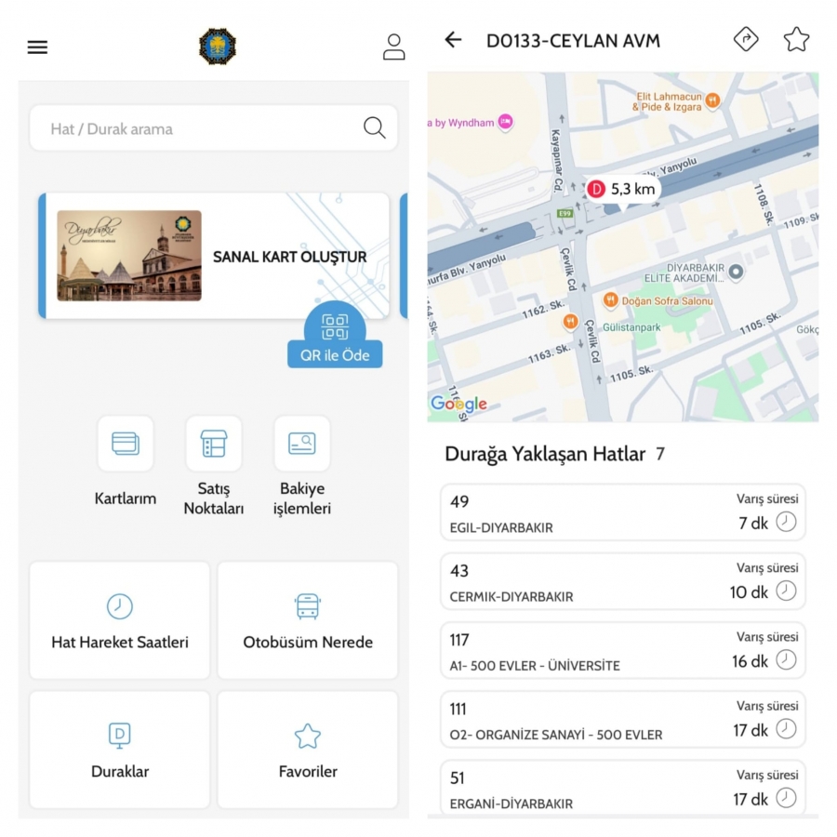This screenshot has height=837, width=837.
Task: Open Otobüsüm Nerede tile
Action: click(308, 620)
